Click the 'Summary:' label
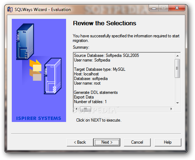The height and width of the screenshot is (160, 195). pyautogui.click(x=81, y=47)
